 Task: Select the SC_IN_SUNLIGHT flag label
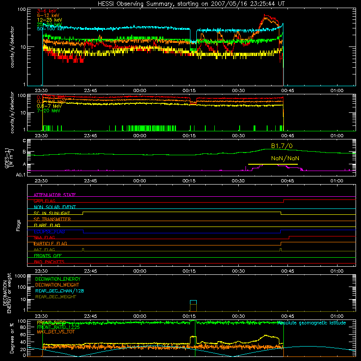52,213
